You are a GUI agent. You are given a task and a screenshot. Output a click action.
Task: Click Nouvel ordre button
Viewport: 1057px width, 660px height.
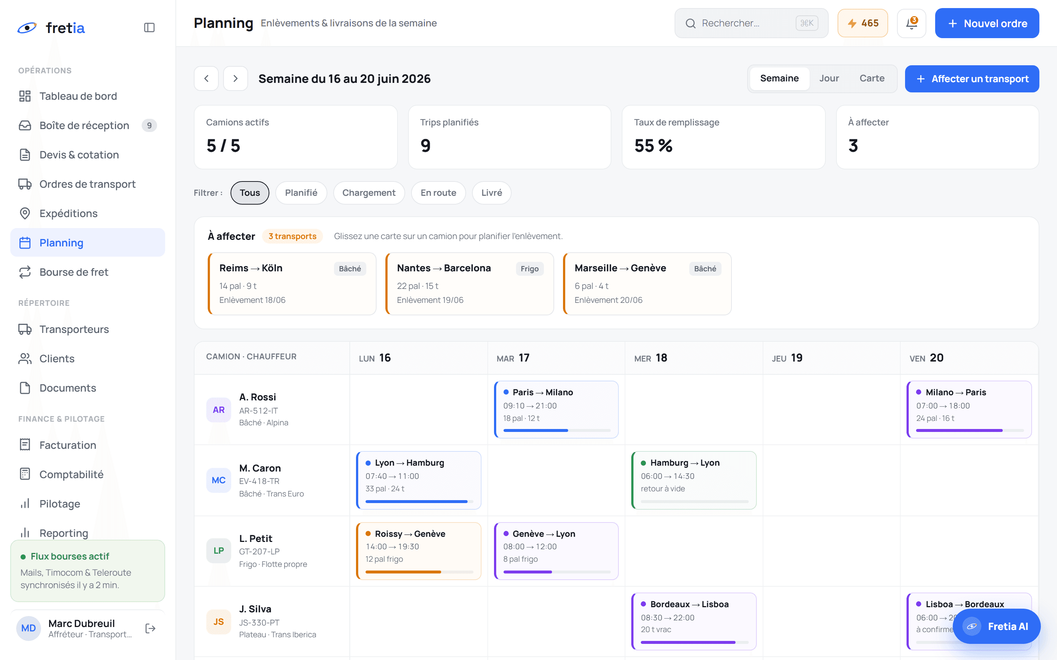(x=987, y=23)
